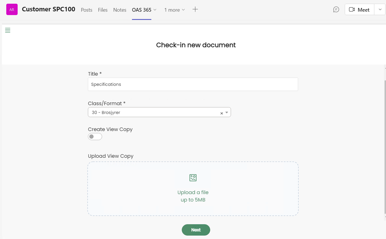Clear the 30 - Brosjyrer selection
Image resolution: width=386 pixels, height=239 pixels.
click(222, 113)
